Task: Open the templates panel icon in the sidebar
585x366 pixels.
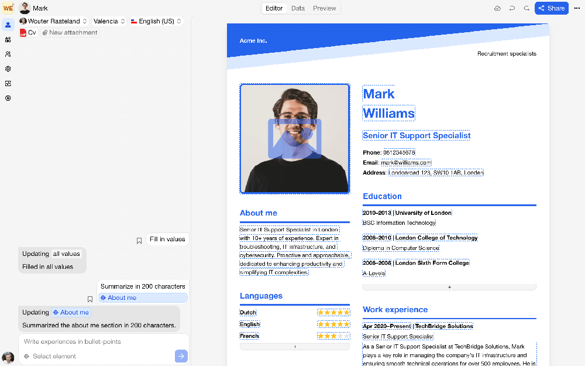Action: coord(8,39)
